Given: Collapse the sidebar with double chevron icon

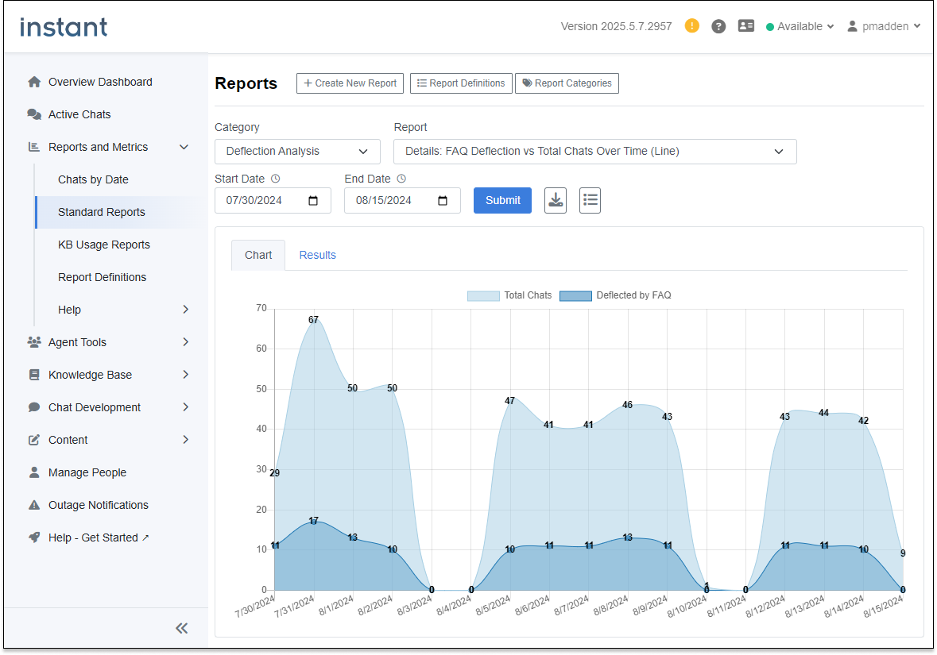Looking at the screenshot, I should pyautogui.click(x=182, y=628).
